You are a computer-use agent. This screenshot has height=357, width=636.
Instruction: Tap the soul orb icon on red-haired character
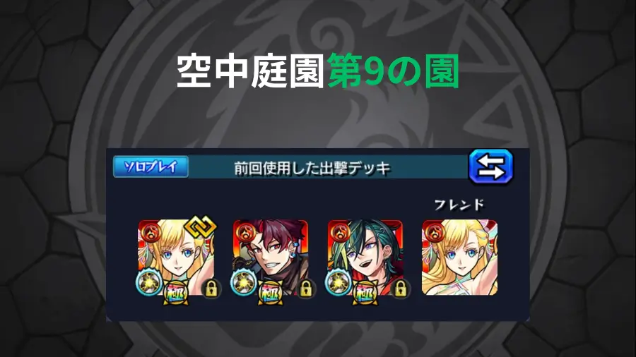pos(244,282)
